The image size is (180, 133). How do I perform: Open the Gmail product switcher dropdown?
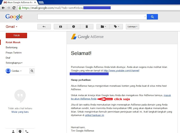point(12,27)
